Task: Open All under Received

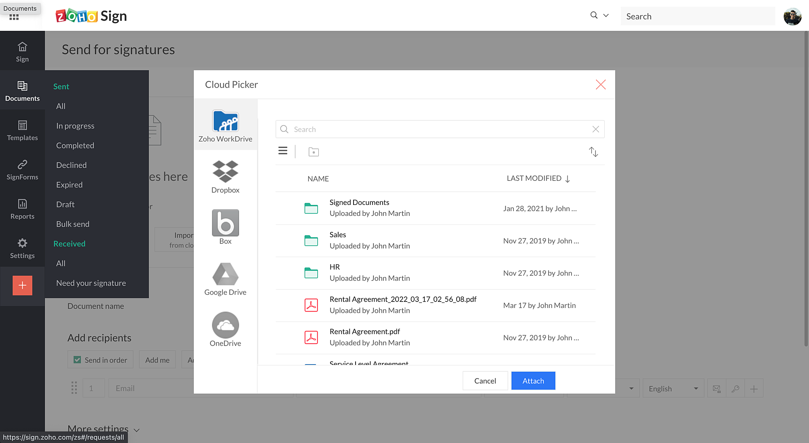Action: tap(61, 263)
